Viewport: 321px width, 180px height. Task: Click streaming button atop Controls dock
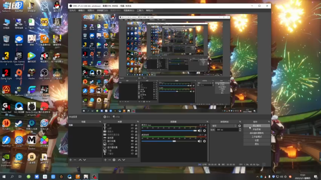pos(257,126)
